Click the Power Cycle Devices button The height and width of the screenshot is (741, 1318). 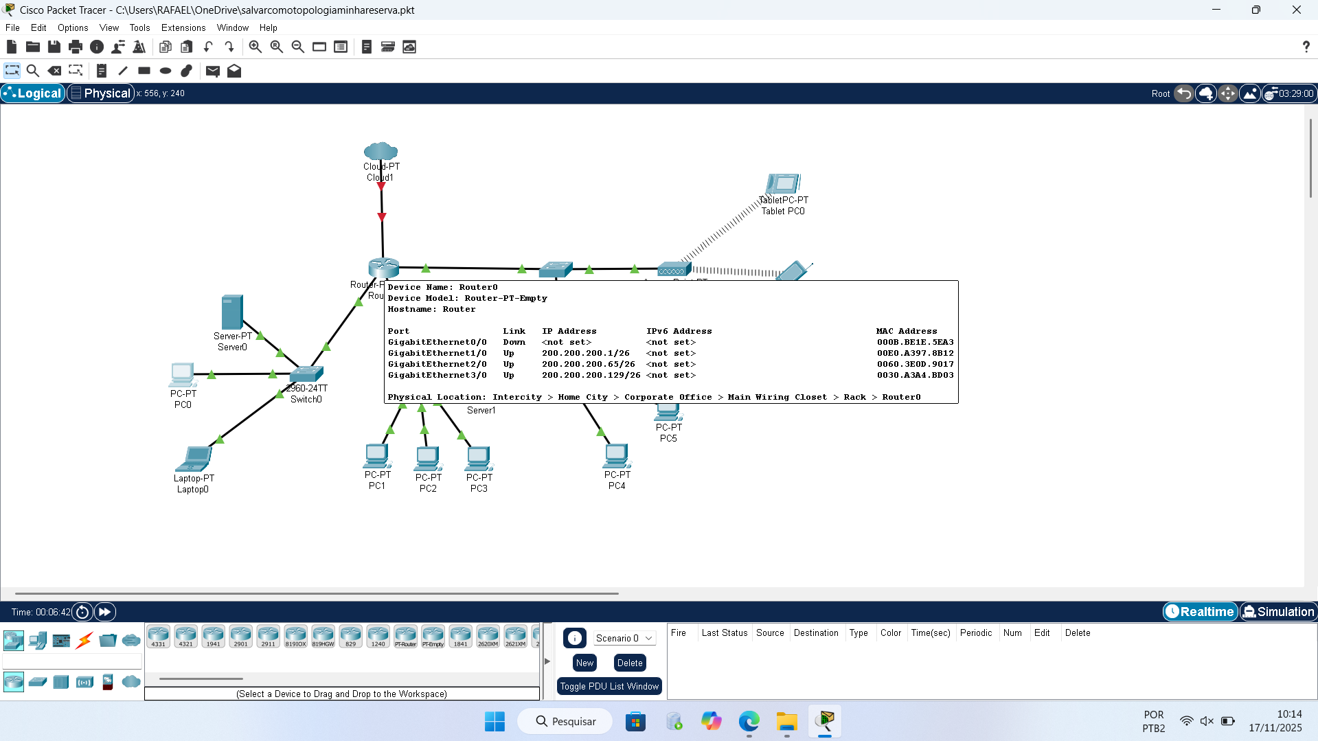click(x=82, y=612)
